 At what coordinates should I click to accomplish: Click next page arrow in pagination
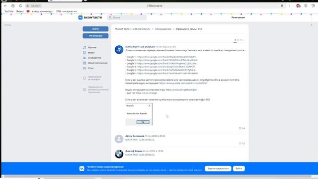(244, 40)
